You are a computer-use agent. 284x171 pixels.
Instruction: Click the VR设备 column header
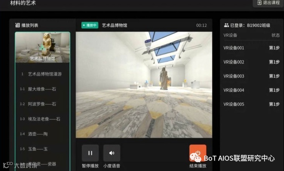(x=230, y=35)
